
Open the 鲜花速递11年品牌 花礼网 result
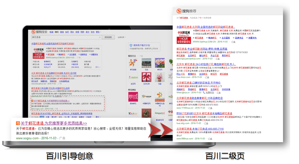(x=50, y=88)
